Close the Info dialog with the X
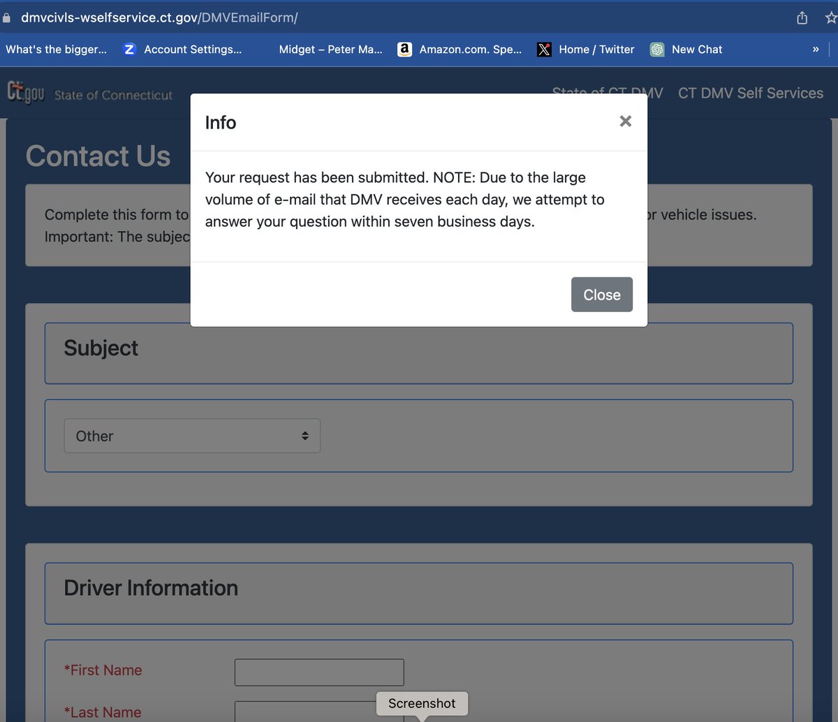This screenshot has height=722, width=838. [x=625, y=121]
